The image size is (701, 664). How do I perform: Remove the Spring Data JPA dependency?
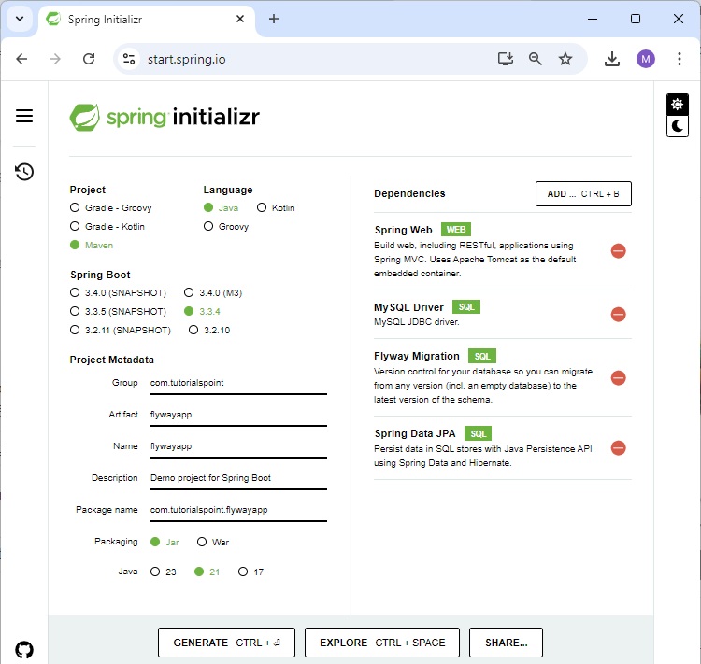pos(618,447)
